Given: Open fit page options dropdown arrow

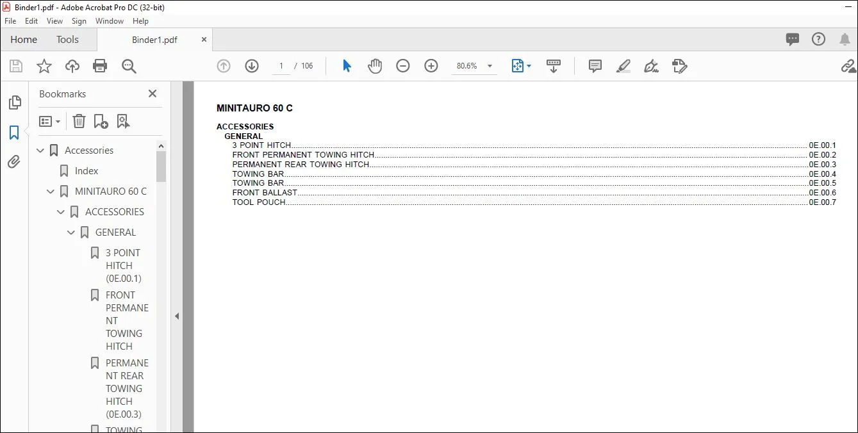Looking at the screenshot, I should click(529, 66).
